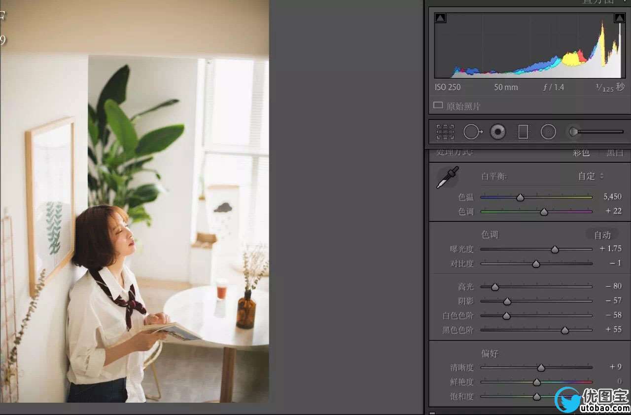Click the tint value + 22
The image size is (631, 415).
click(x=614, y=211)
